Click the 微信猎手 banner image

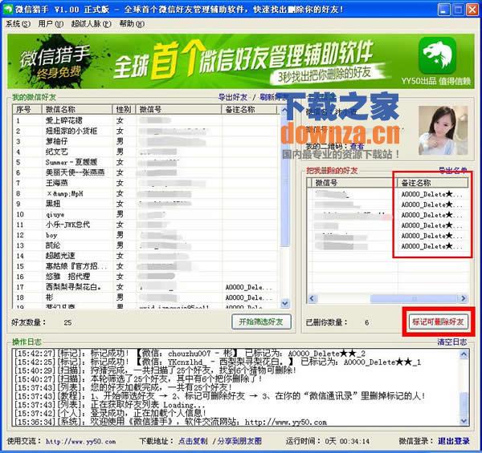[x=241, y=61]
